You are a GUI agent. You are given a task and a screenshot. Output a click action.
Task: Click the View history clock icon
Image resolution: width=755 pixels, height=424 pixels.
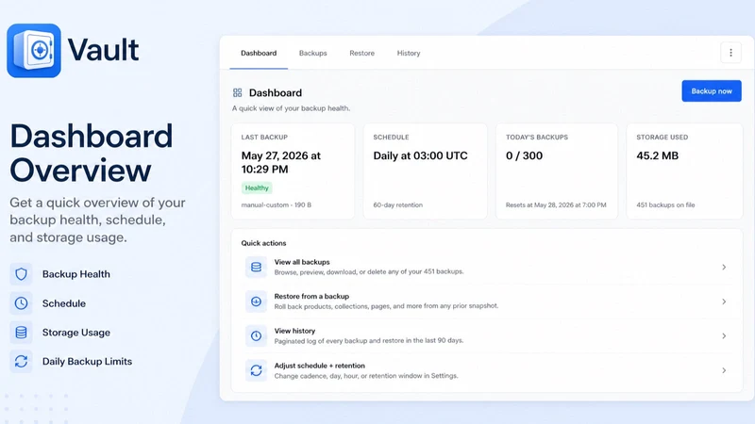pos(256,335)
